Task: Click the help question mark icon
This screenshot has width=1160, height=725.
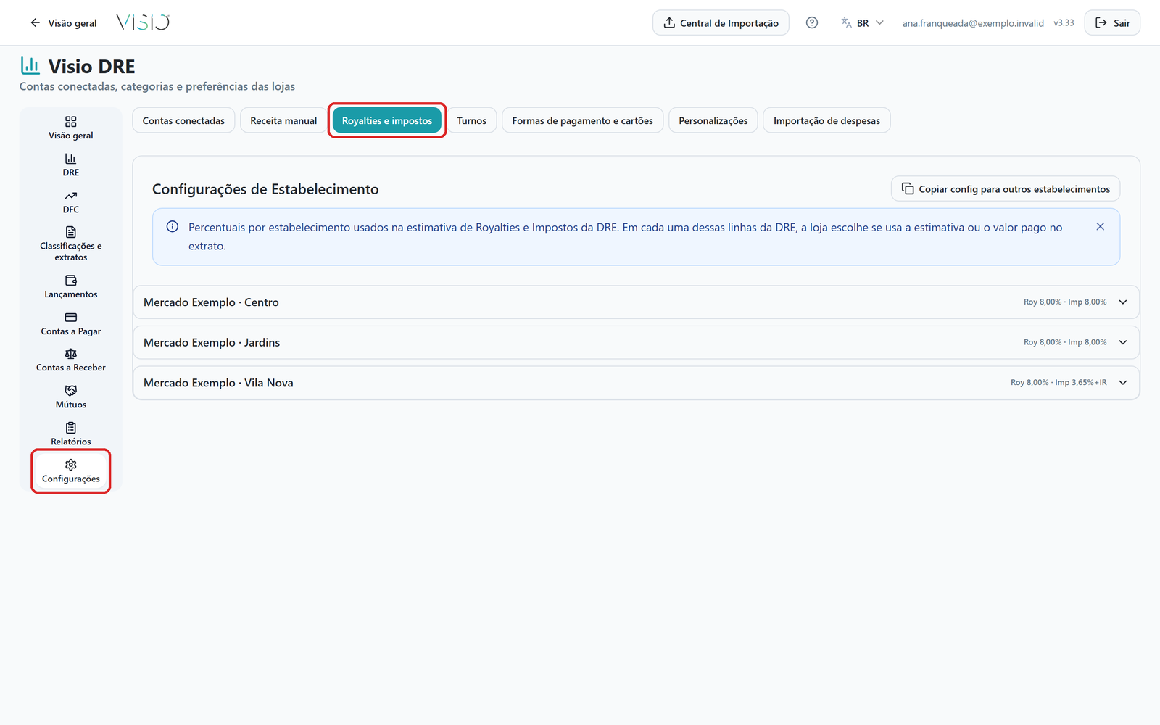Action: (x=812, y=23)
